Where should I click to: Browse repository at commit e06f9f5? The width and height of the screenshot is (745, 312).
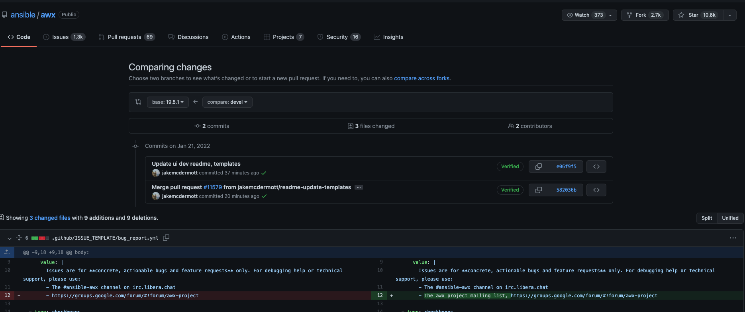click(x=596, y=167)
